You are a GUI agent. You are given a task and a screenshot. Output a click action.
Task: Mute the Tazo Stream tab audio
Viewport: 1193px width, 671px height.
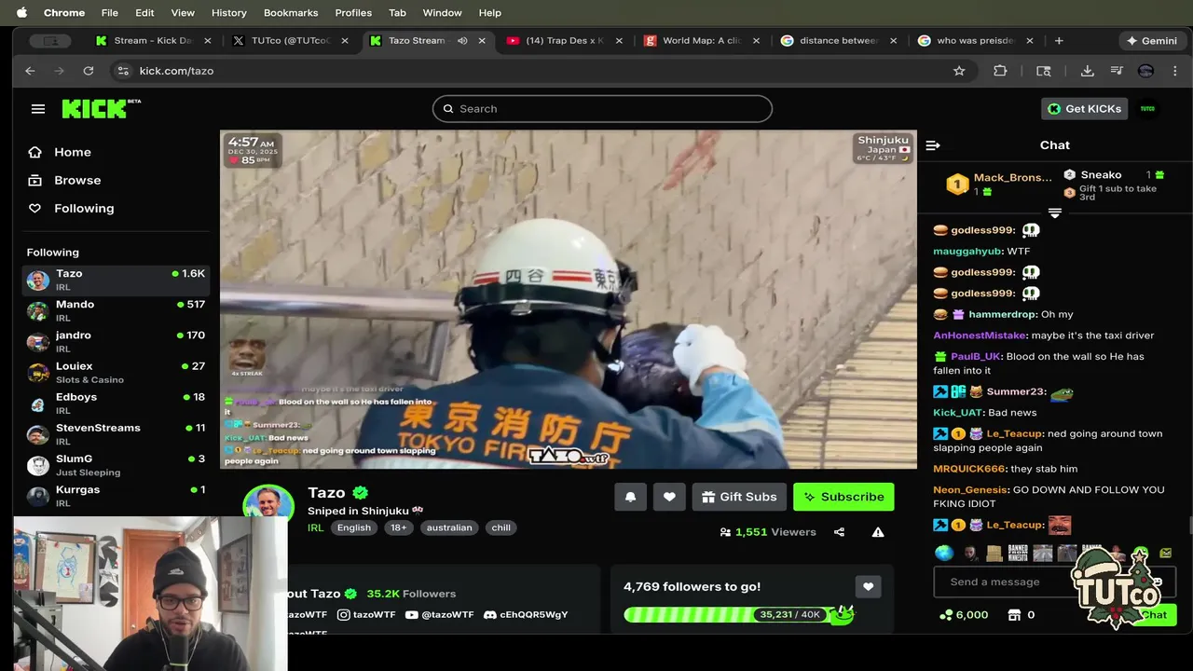click(462, 40)
